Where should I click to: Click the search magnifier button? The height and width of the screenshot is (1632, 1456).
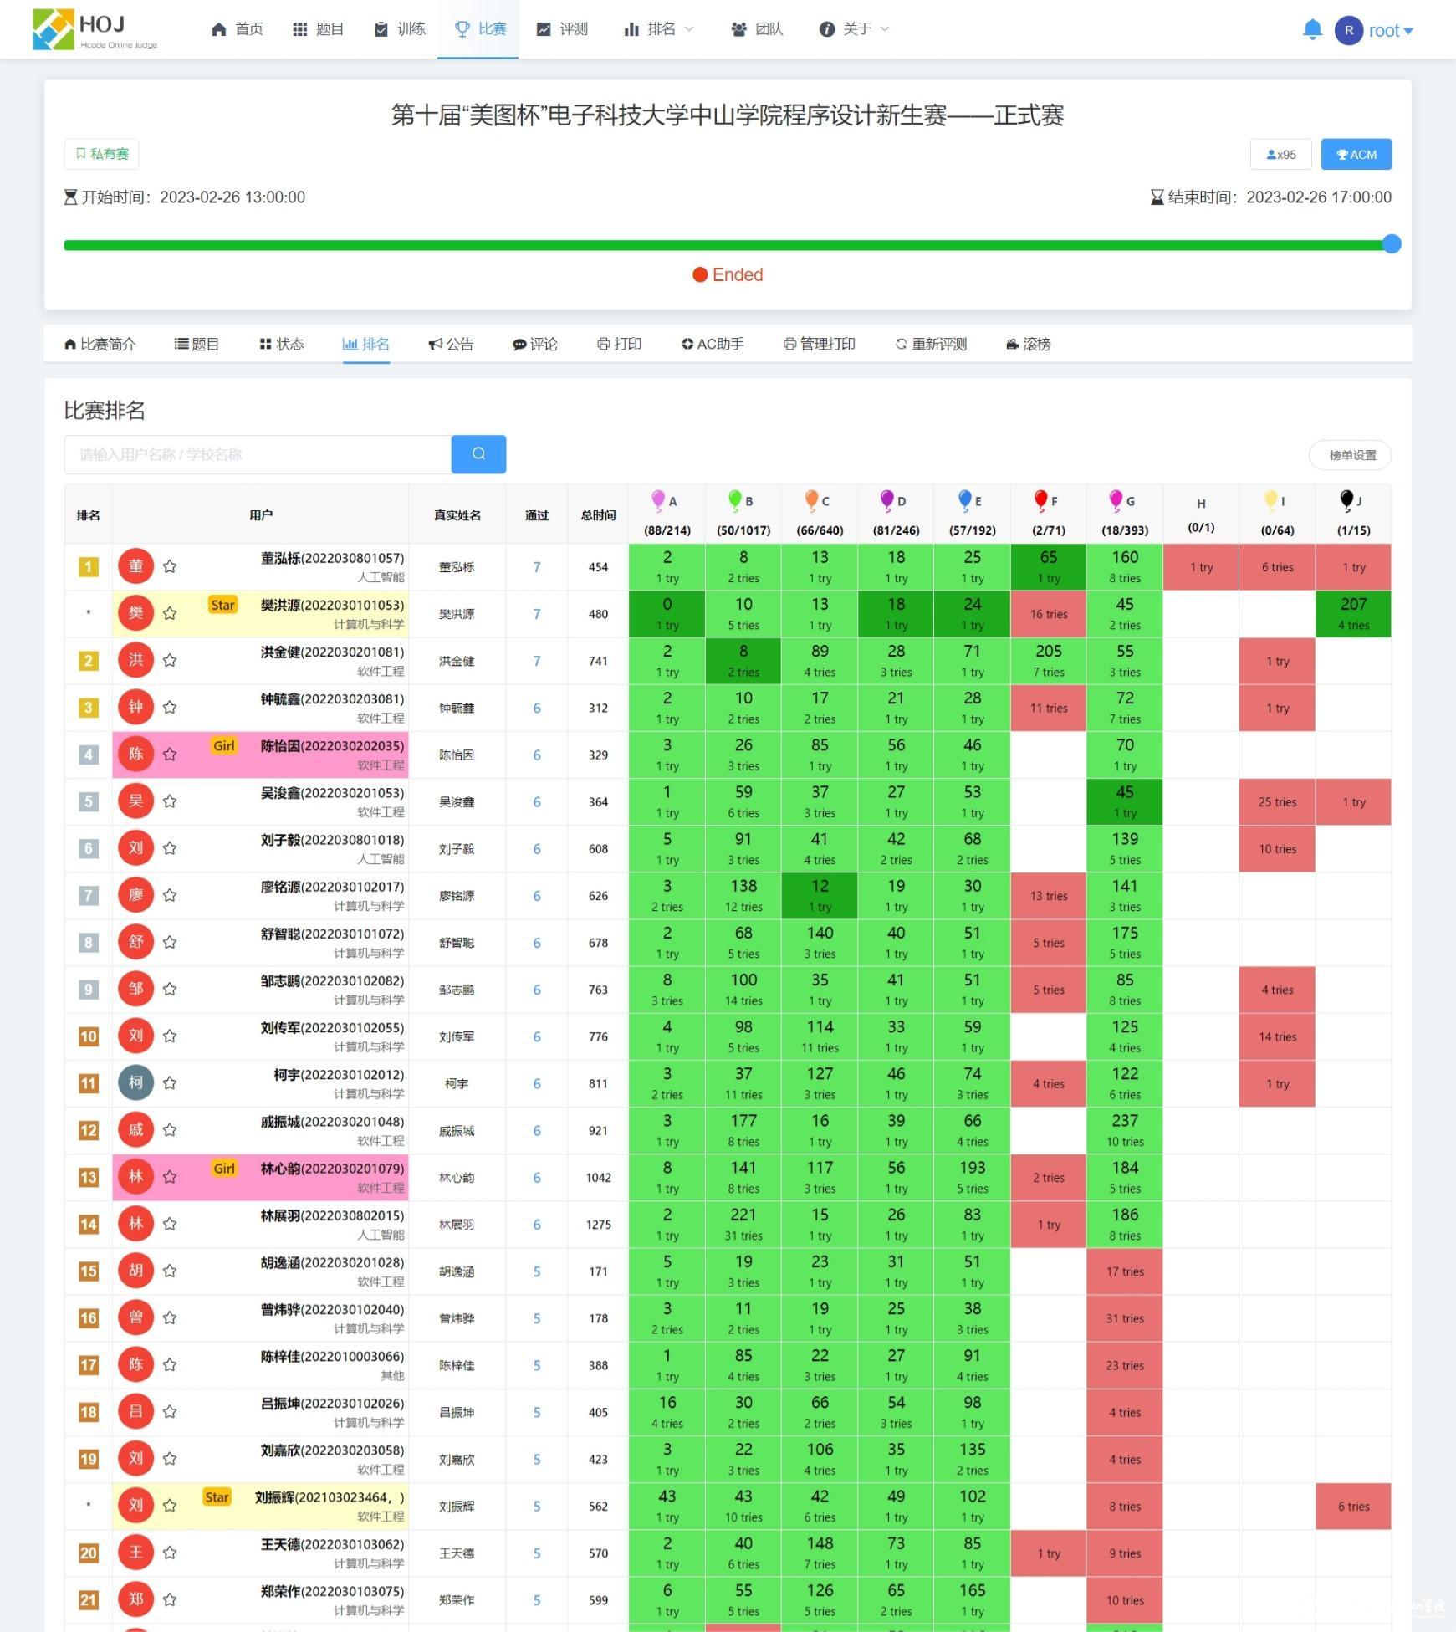point(478,454)
